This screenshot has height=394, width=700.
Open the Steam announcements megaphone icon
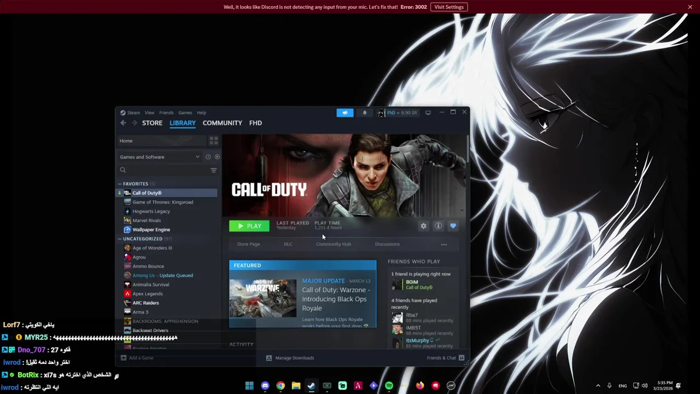[345, 113]
